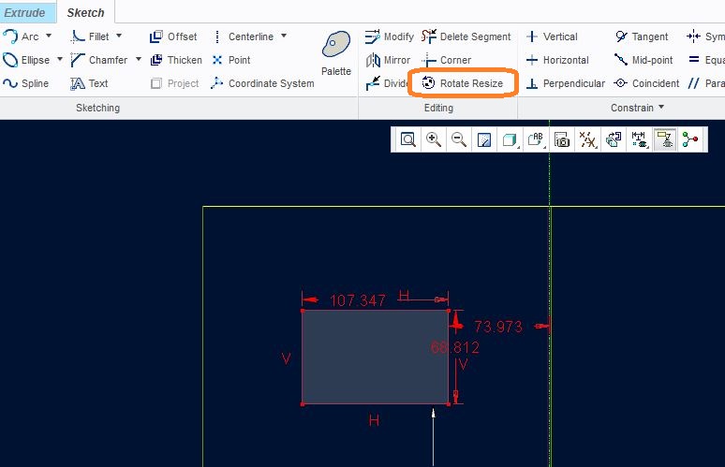The height and width of the screenshot is (467, 725).
Task: Apply the Horizontal constraint
Action: point(557,60)
